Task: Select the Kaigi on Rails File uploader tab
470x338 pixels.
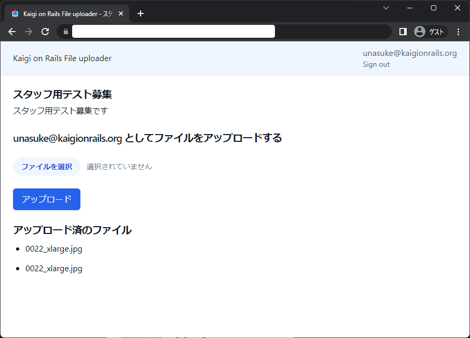Action: [x=67, y=14]
